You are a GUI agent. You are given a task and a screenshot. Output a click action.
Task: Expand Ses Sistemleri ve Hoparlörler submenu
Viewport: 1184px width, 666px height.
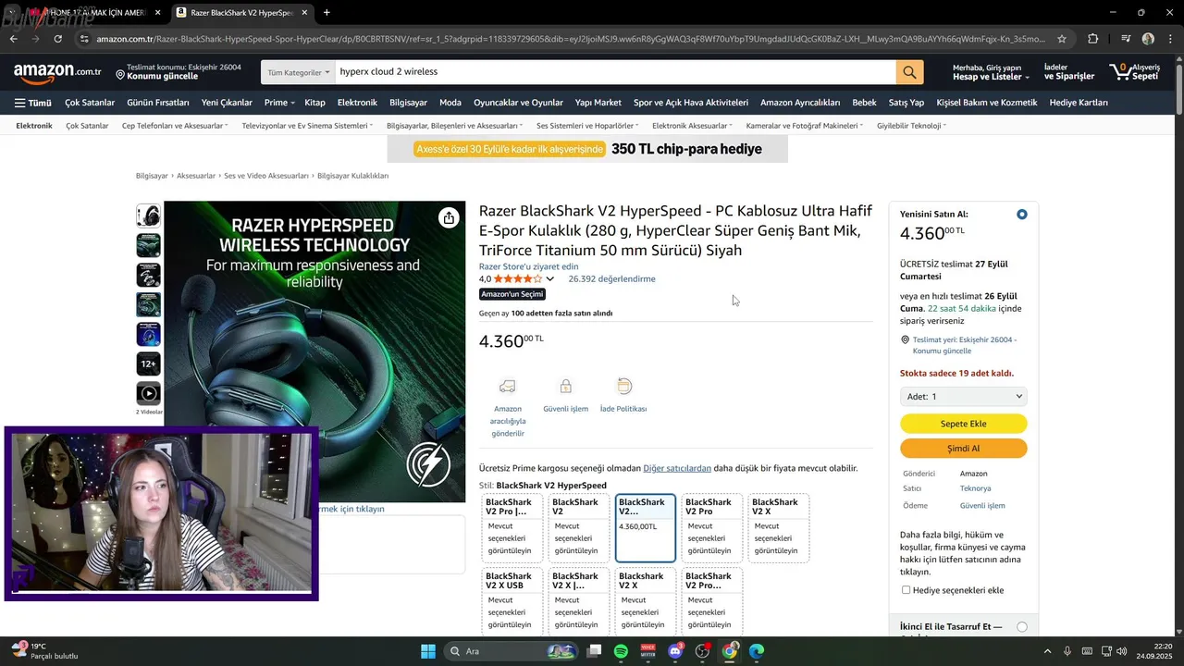pyautogui.click(x=587, y=126)
